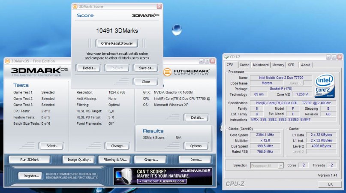Click the Bus Speed value 199.5 MHz
Viewport: 346px width, 193px height.
click(265, 146)
